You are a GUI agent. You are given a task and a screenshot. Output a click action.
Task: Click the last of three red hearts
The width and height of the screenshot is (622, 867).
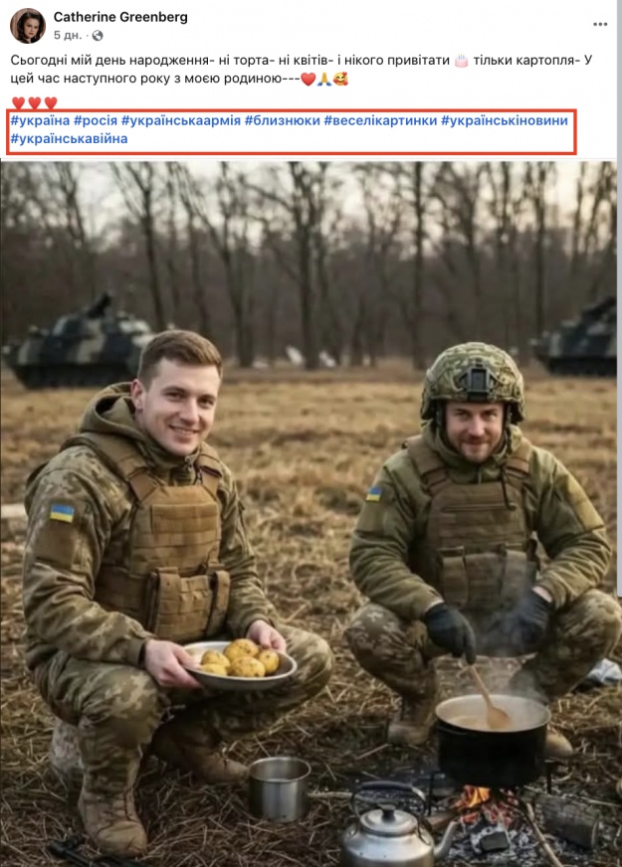[x=51, y=102]
